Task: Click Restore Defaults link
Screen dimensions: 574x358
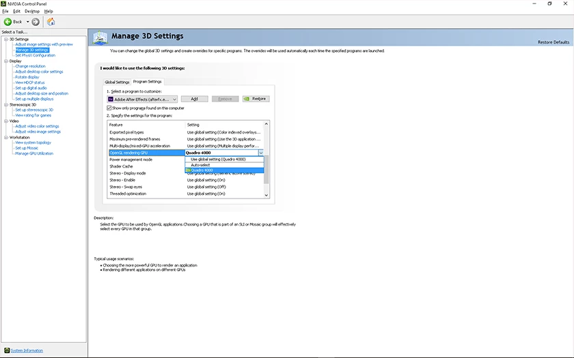Action: 553,42
